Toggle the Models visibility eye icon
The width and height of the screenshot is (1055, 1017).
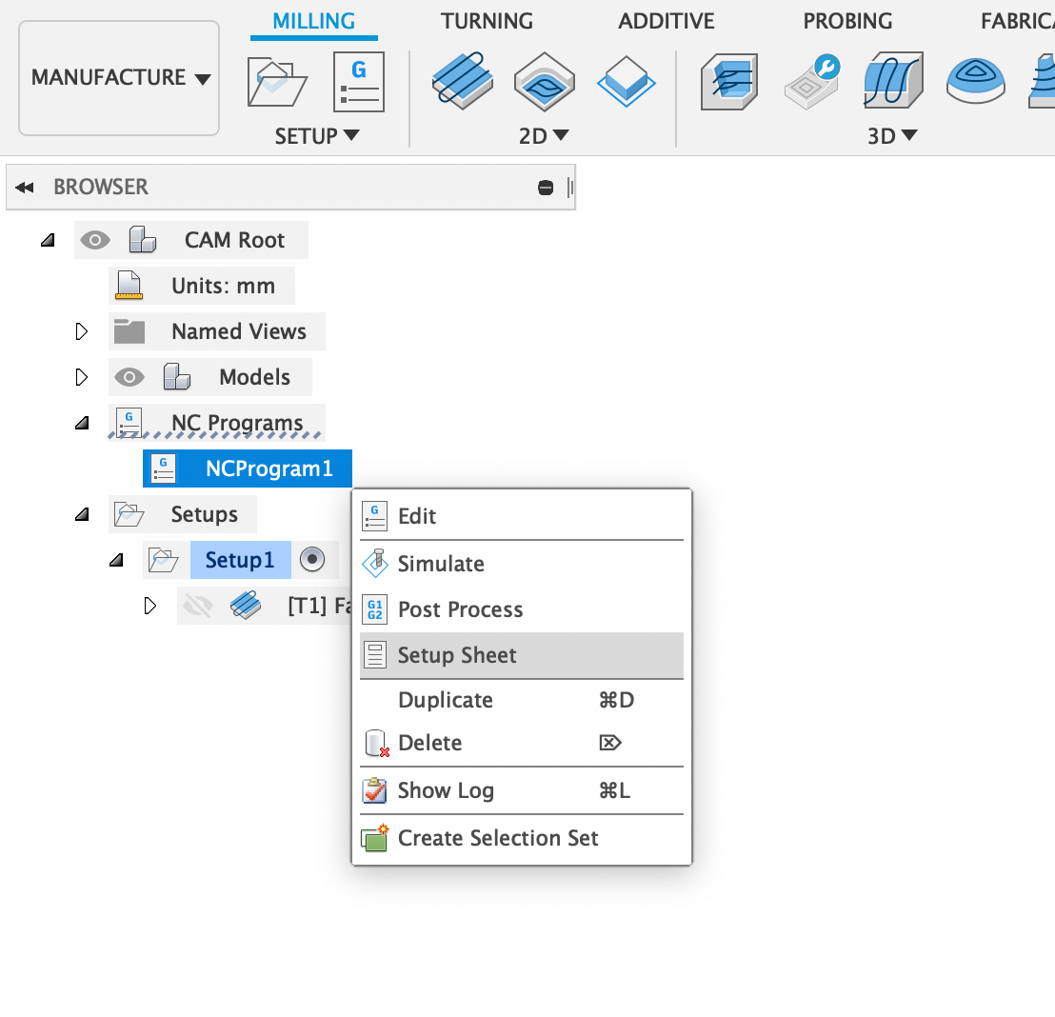tap(129, 377)
